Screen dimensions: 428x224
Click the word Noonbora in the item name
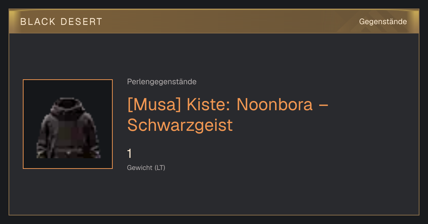[275, 104]
